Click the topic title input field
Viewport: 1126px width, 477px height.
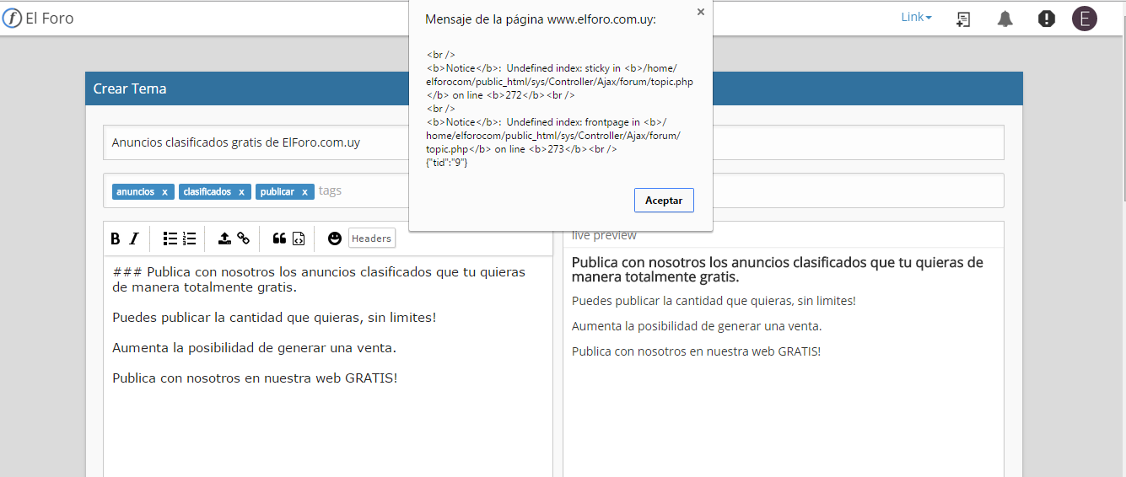[x=553, y=142]
